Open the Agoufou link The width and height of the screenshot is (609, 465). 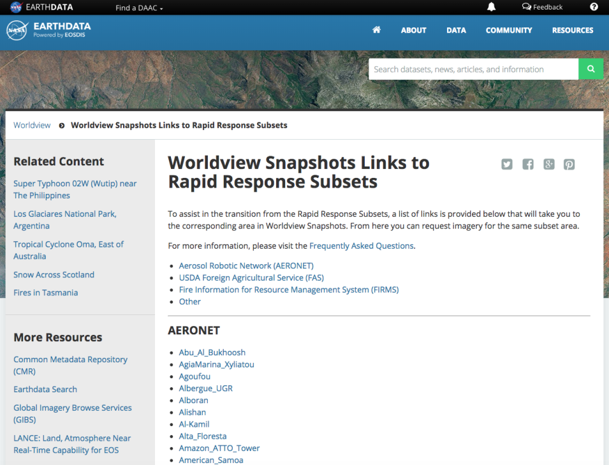[x=194, y=376]
